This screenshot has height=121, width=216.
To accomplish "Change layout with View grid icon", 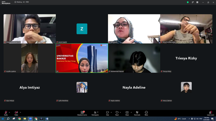I will coord(197,2).
